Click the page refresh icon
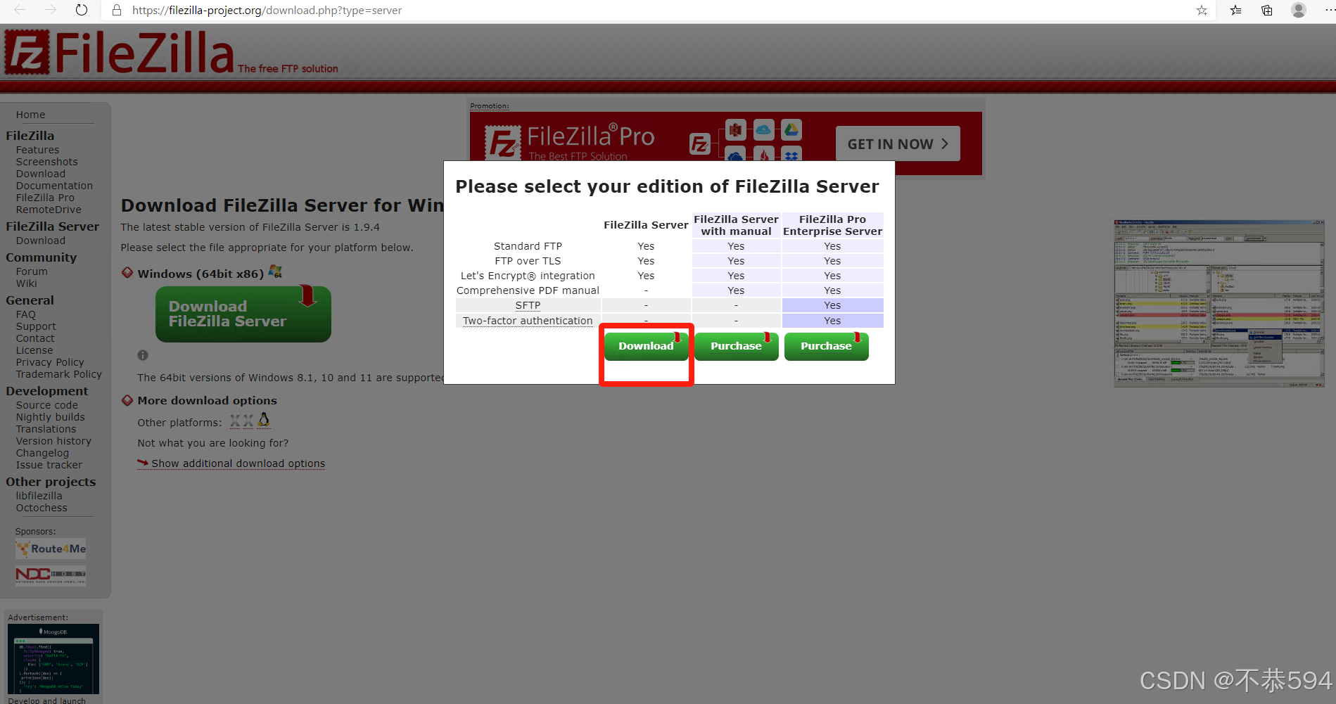This screenshot has width=1336, height=704. pyautogui.click(x=81, y=10)
